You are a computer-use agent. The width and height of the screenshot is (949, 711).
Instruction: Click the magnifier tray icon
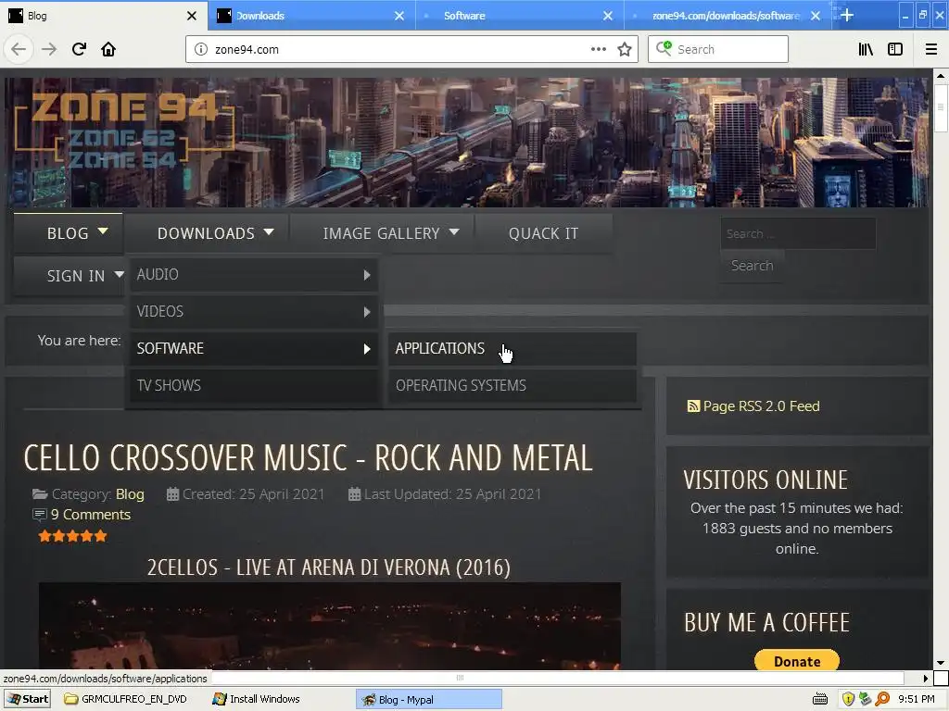[x=882, y=700]
